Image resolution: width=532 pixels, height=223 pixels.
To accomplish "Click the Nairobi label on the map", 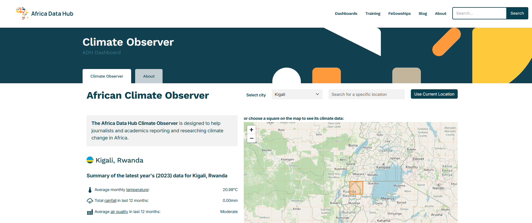I will coord(438,188).
